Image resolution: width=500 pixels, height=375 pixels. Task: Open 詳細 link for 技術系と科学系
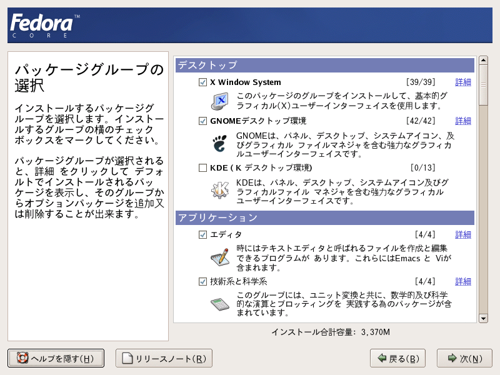[463, 282]
